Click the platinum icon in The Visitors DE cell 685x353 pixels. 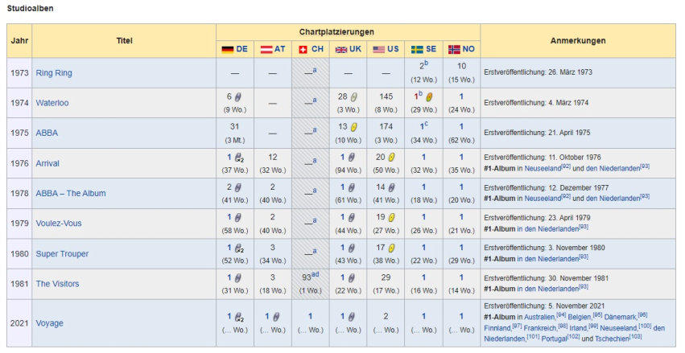(238, 278)
